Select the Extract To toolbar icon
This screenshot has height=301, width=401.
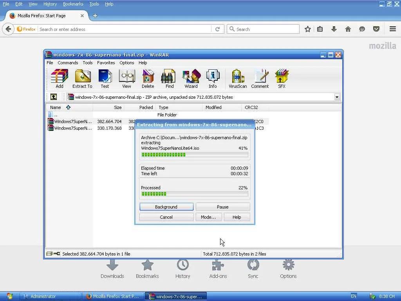(82, 78)
